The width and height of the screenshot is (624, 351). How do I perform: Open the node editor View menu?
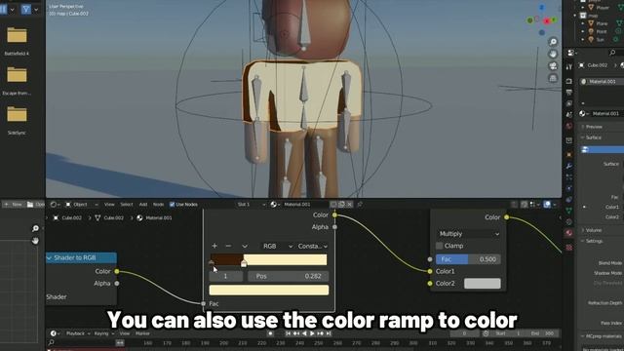(x=109, y=204)
